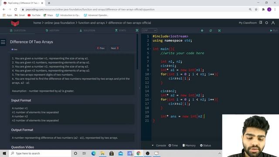
Task: Expand the Console panel arrow
Action: click(153, 145)
